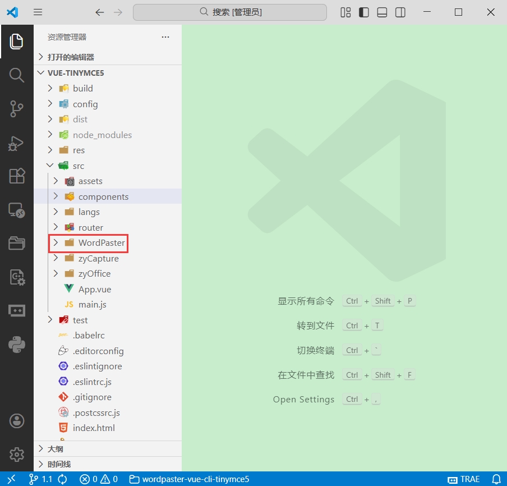Viewport: 507px width, 486px height.
Task: Open the Python sidebar icon
Action: (x=16, y=344)
